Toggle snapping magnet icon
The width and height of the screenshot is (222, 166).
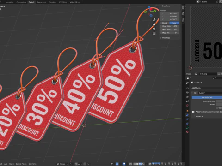point(76,164)
